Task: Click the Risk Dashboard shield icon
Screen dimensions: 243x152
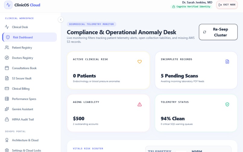Action: [8, 37]
